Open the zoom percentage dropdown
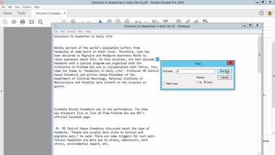The height and width of the screenshot is (155, 275). tap(145, 22)
